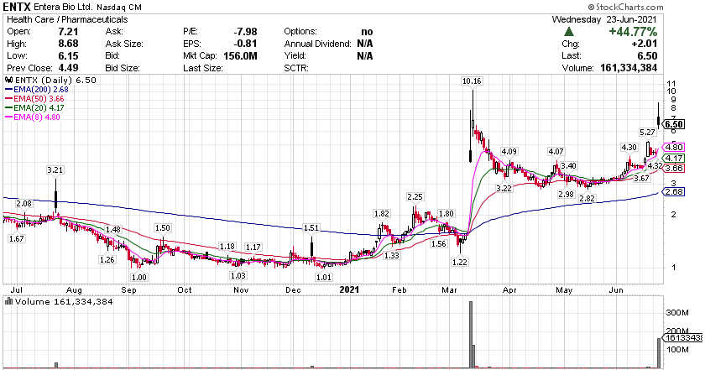
Task: Click the 1.22 low price label in March
Action: [460, 262]
